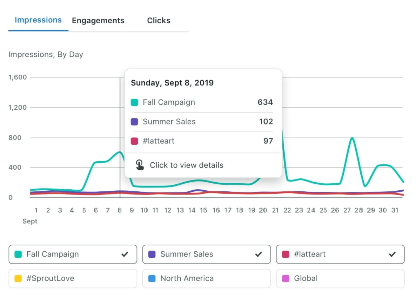
Task: Click the hand icon in the tooltip
Action: click(x=140, y=164)
